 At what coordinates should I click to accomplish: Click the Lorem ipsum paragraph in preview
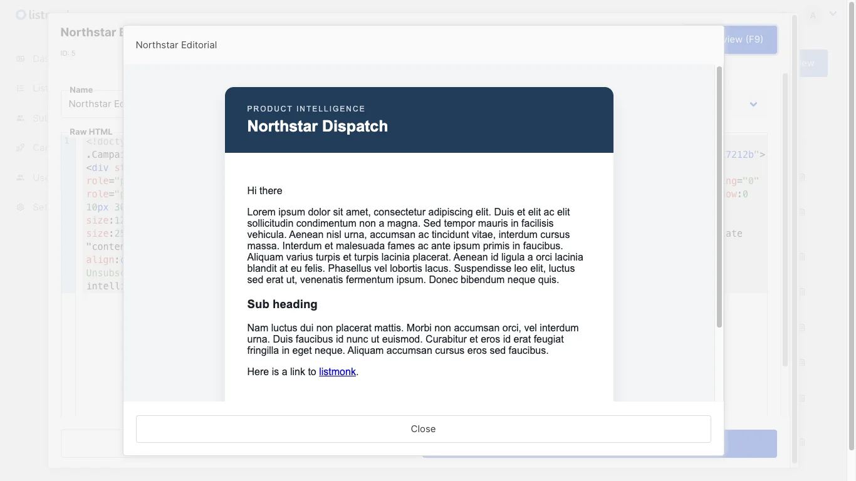pyautogui.click(x=415, y=246)
